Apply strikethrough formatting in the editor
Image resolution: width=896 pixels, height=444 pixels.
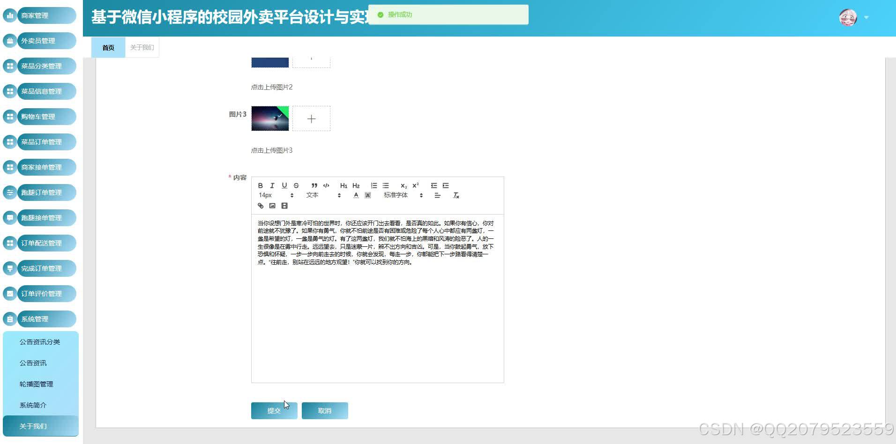[296, 185]
